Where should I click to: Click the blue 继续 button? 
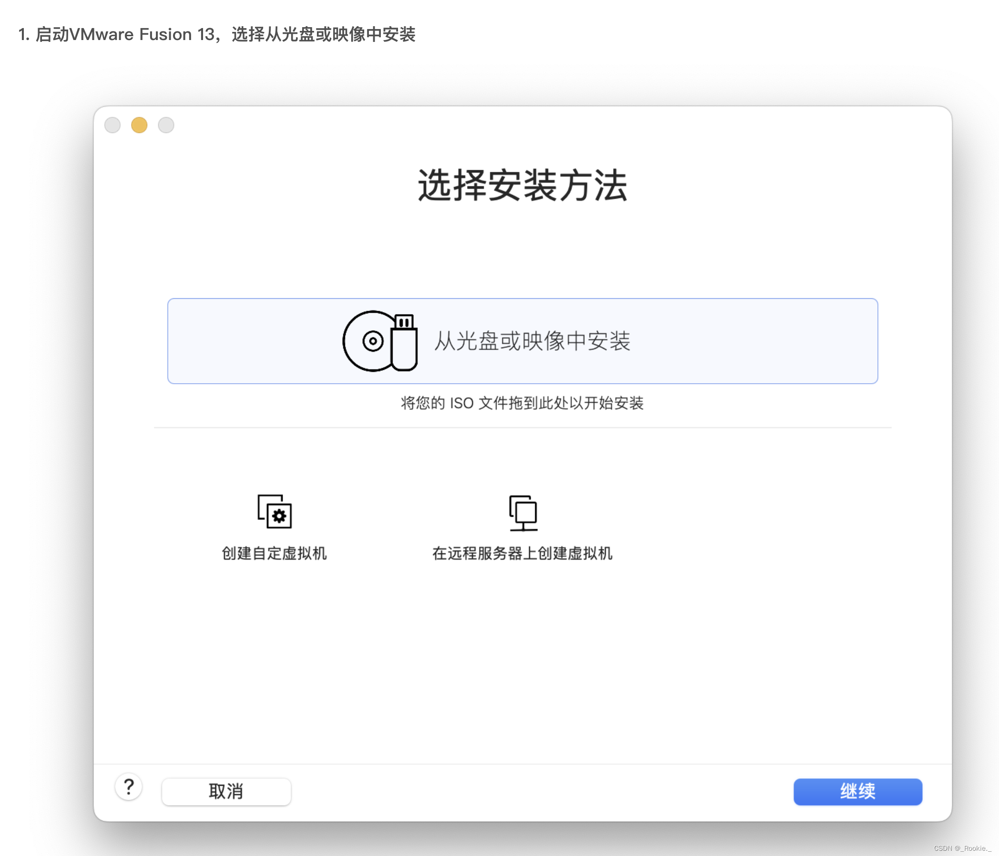click(858, 791)
